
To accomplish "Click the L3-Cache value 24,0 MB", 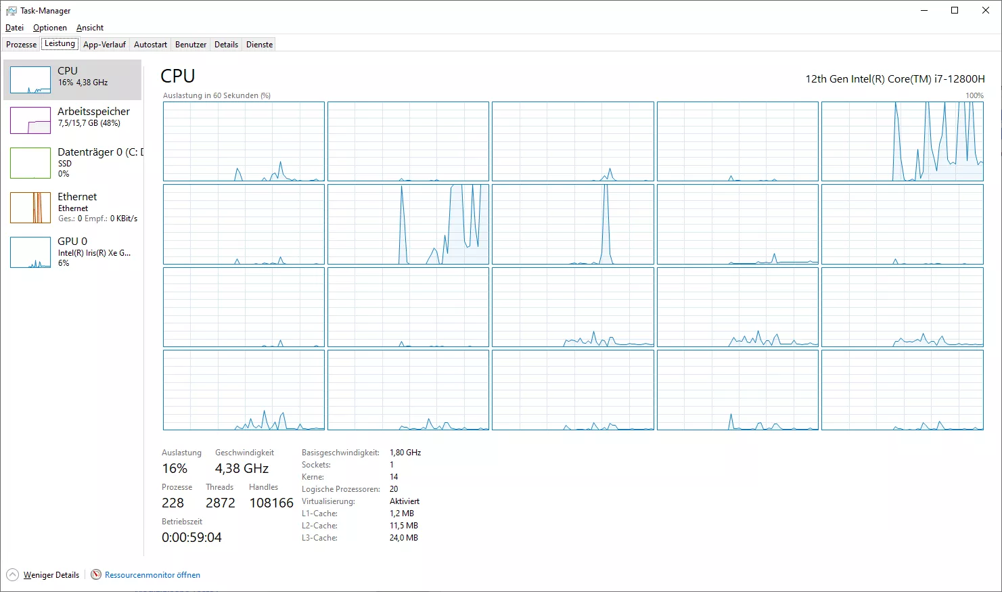I will pyautogui.click(x=404, y=538).
